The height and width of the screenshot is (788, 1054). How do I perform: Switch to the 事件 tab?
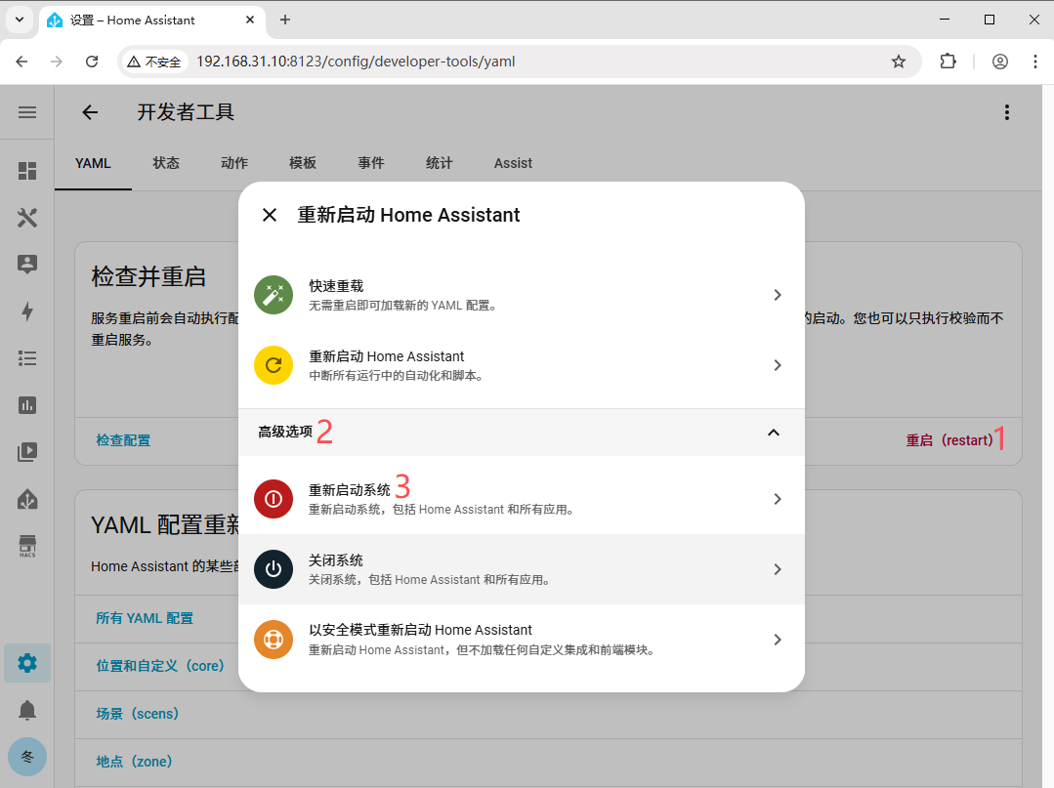click(x=371, y=163)
